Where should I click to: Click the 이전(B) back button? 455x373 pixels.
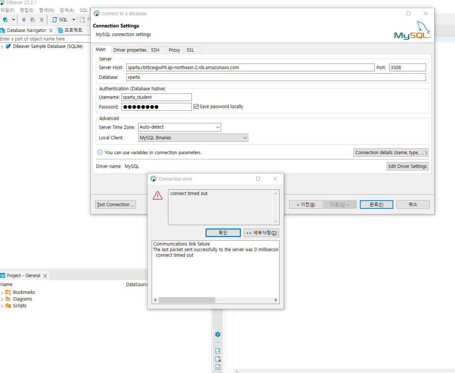(x=306, y=205)
